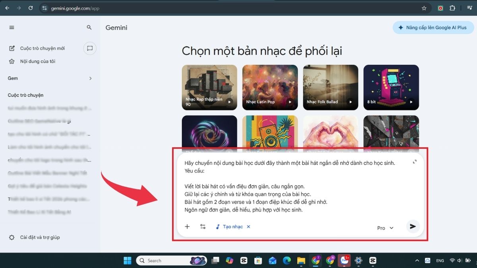This screenshot has height=268, width=477.
Task: Select the first chat under 'Cuộc trò chuyện'
Action: pos(48,108)
